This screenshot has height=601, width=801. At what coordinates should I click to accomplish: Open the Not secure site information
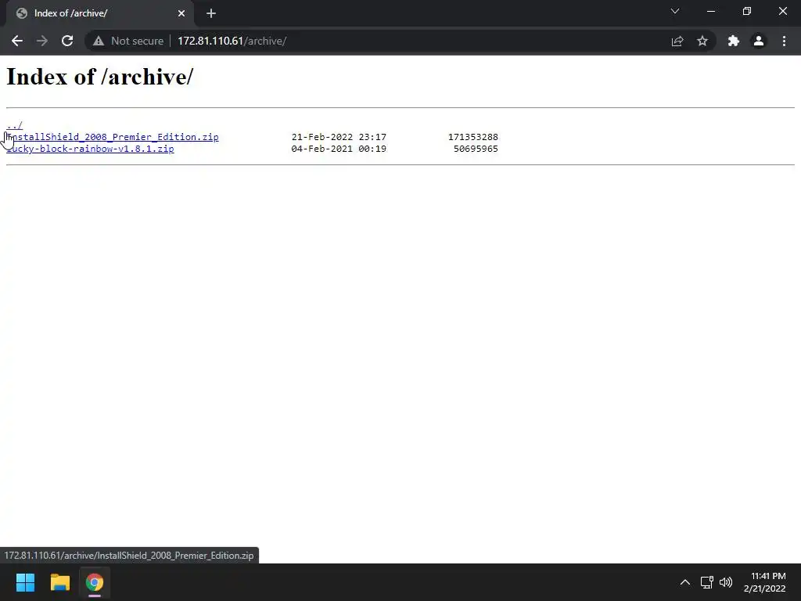point(128,41)
